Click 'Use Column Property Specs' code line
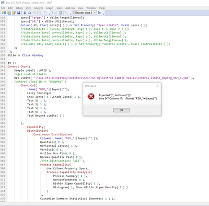Image resolution: width=209 pixels, height=206 pixels. (67, 168)
